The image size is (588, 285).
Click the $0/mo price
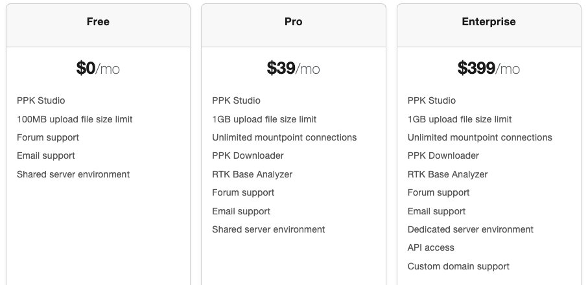point(98,68)
